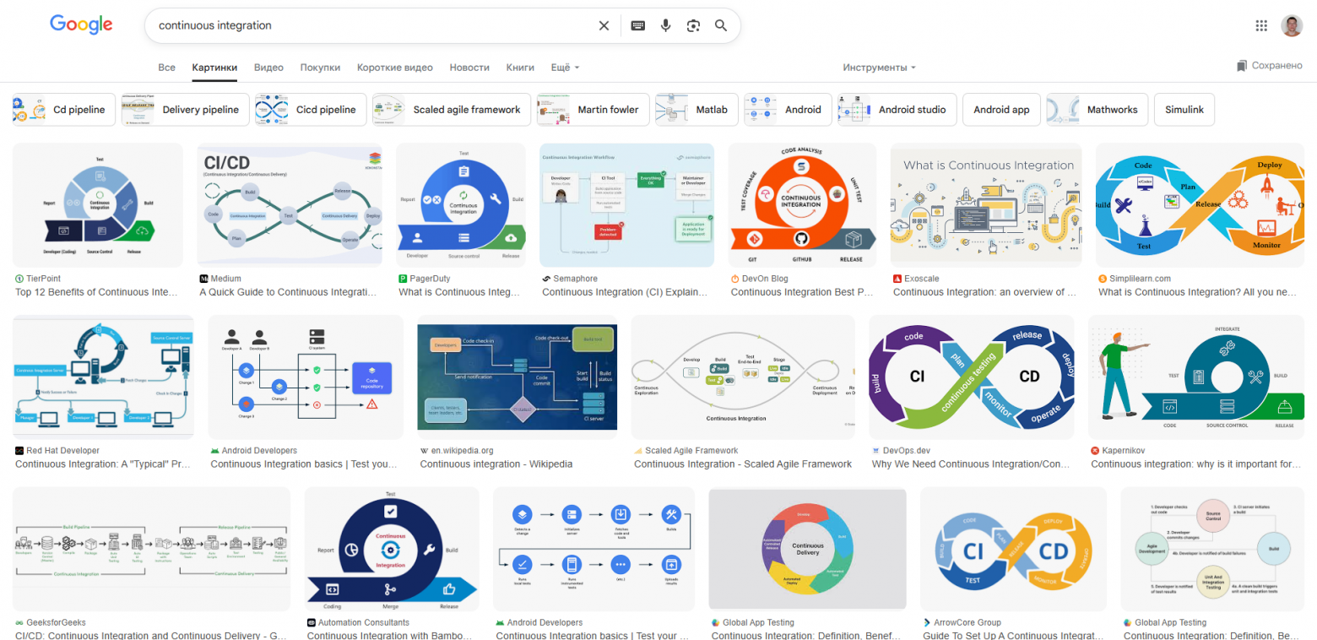Open the Wikipedia continuous integration image

pos(518,377)
